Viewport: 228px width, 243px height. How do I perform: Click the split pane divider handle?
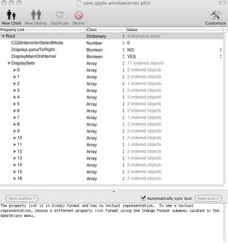(114, 191)
